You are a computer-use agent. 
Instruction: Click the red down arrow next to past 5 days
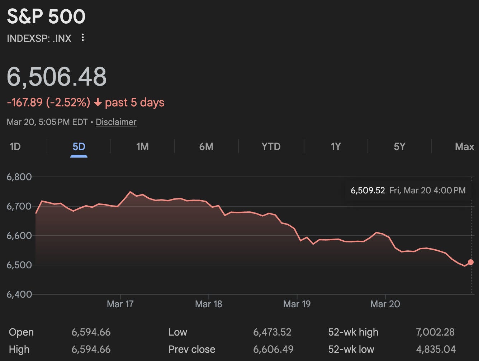point(98,103)
